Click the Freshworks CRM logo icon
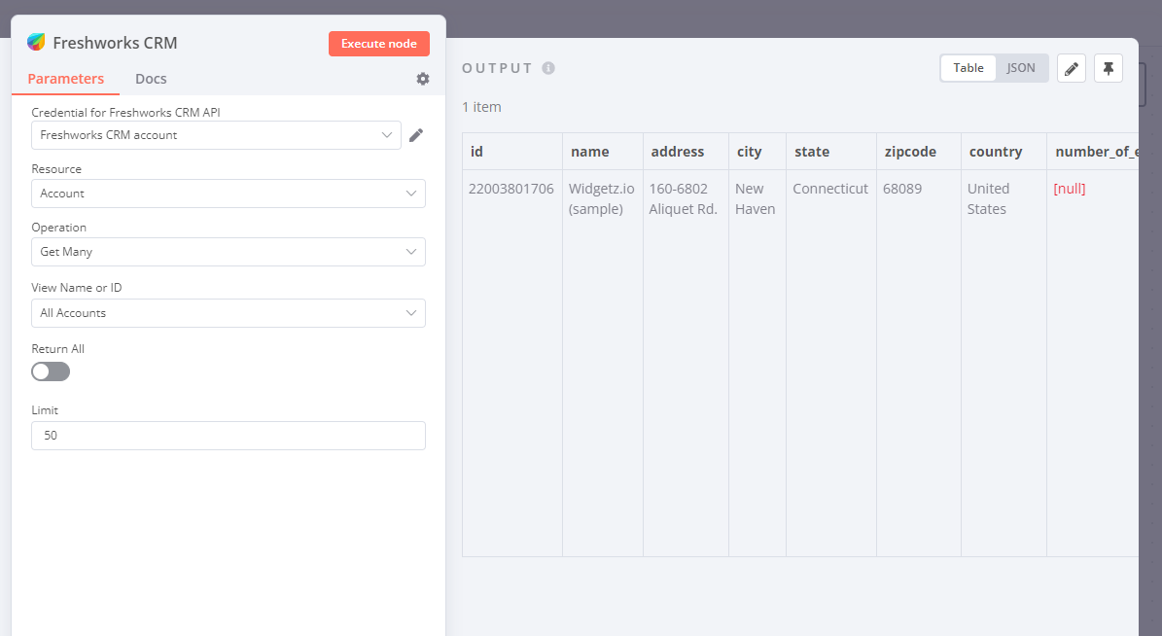The height and width of the screenshot is (636, 1162). coord(36,43)
